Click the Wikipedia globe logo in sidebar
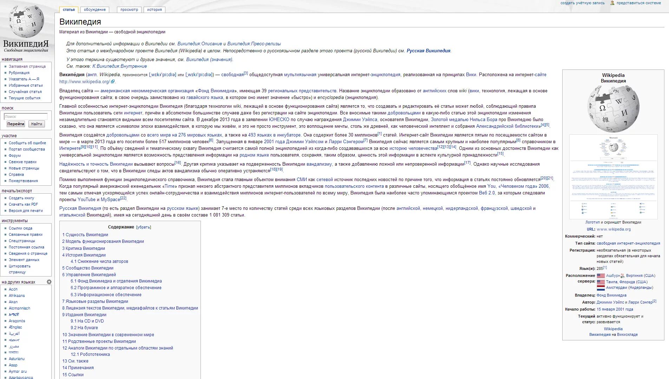This screenshot has width=669, height=379. click(x=26, y=21)
